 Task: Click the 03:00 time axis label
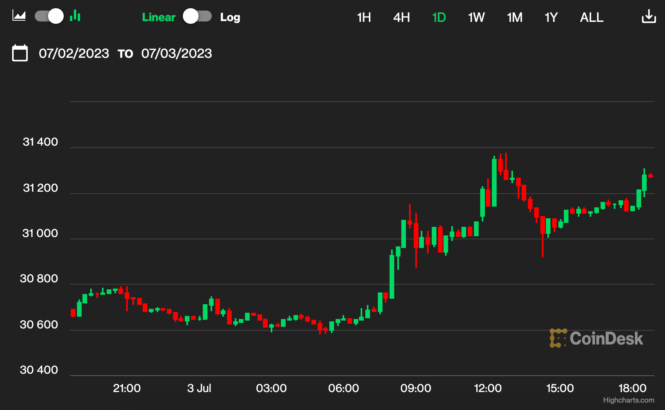[x=271, y=388]
